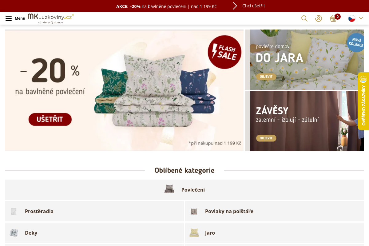Click the red UŠETŘIT button

[x=50, y=119]
